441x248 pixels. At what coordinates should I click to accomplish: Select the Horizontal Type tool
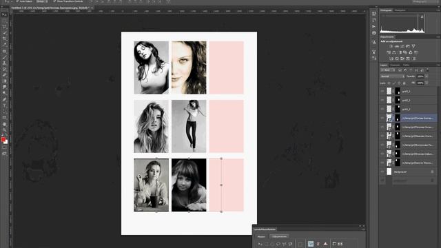click(4, 105)
